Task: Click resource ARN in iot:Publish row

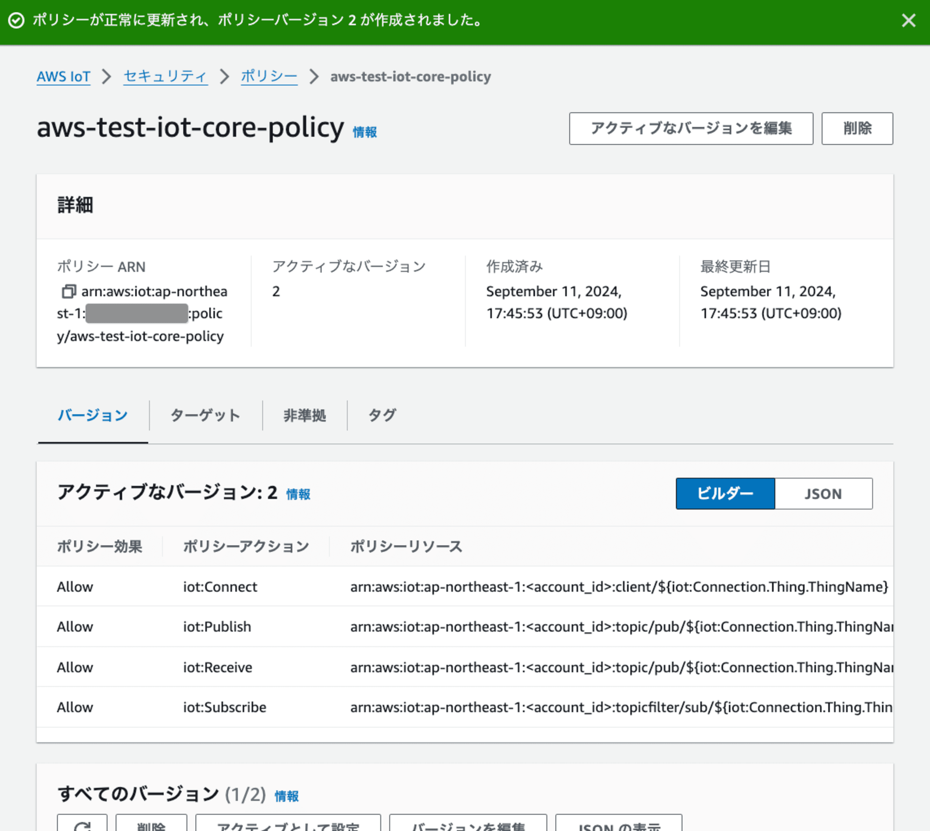Action: tap(622, 627)
